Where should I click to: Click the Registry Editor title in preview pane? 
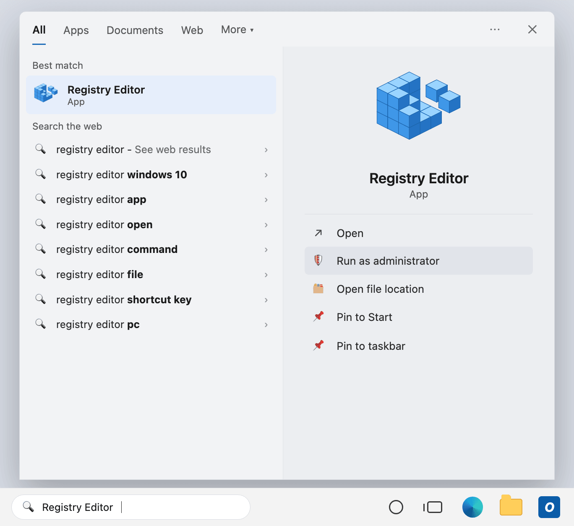coord(419,178)
